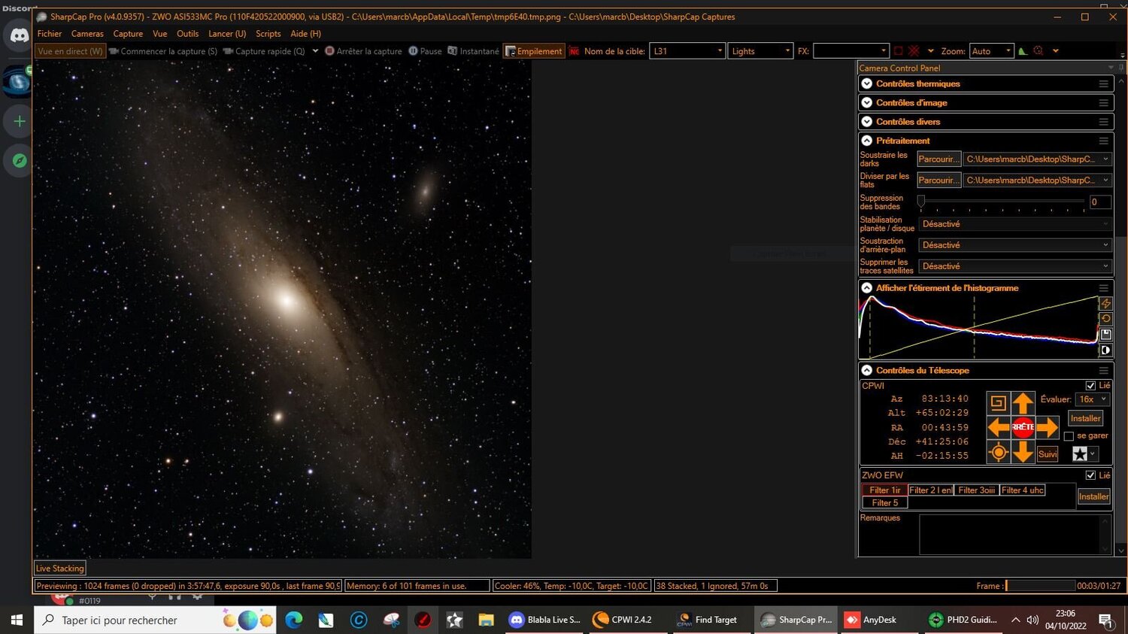Open Windows Start menu
This screenshot has height=634, width=1128.
tap(17, 620)
